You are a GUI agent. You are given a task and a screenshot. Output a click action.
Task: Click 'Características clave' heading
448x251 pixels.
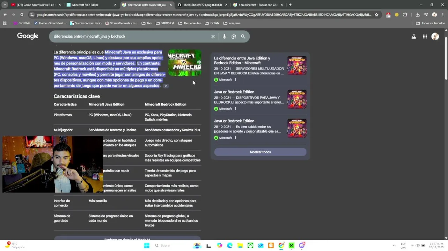pos(77,96)
